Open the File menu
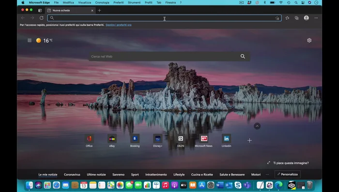The width and height of the screenshot is (339, 192). (56, 2)
